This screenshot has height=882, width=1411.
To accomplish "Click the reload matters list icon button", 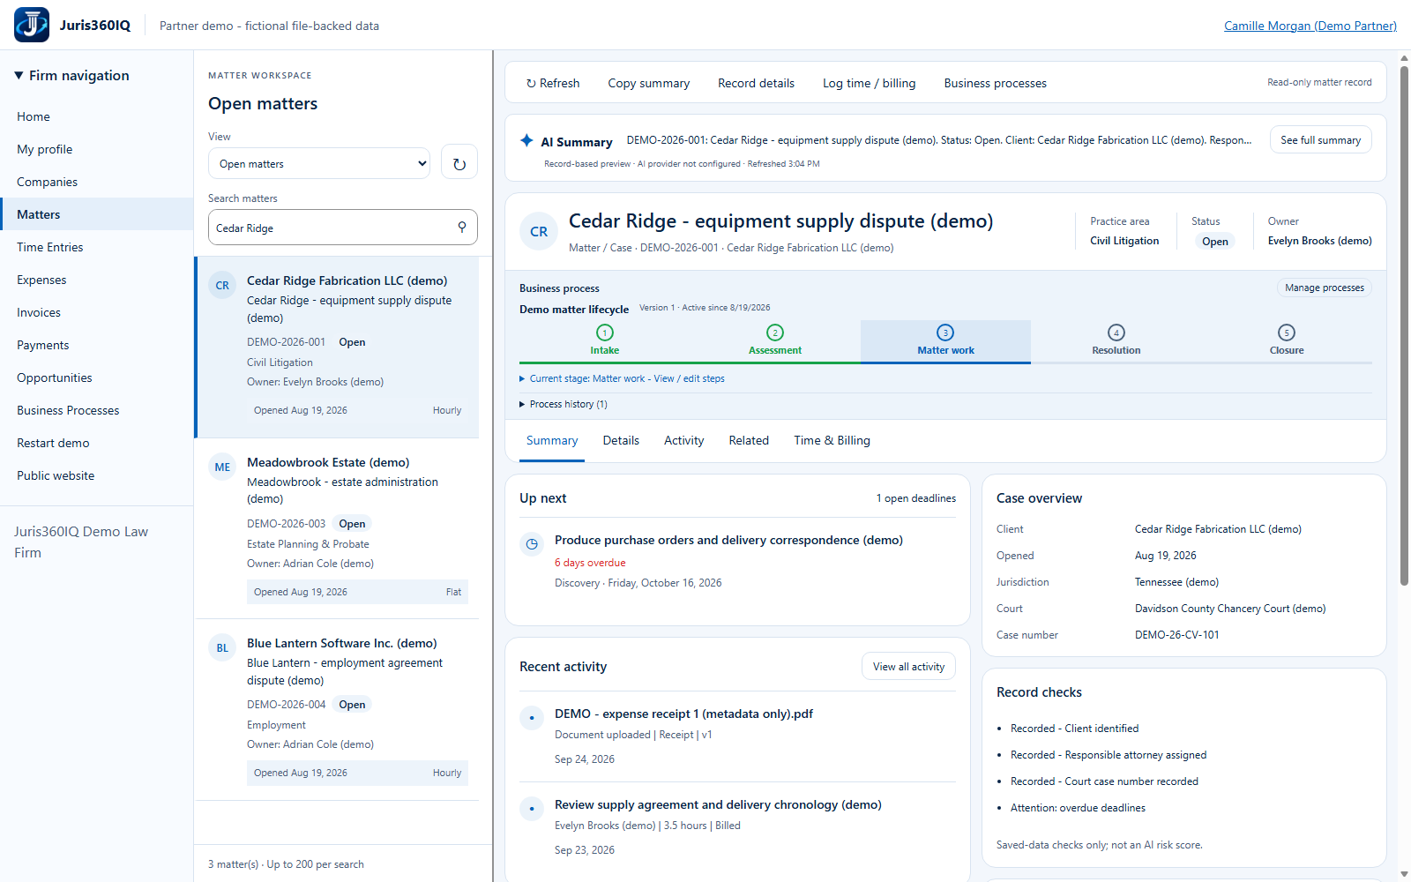I will coord(459,163).
